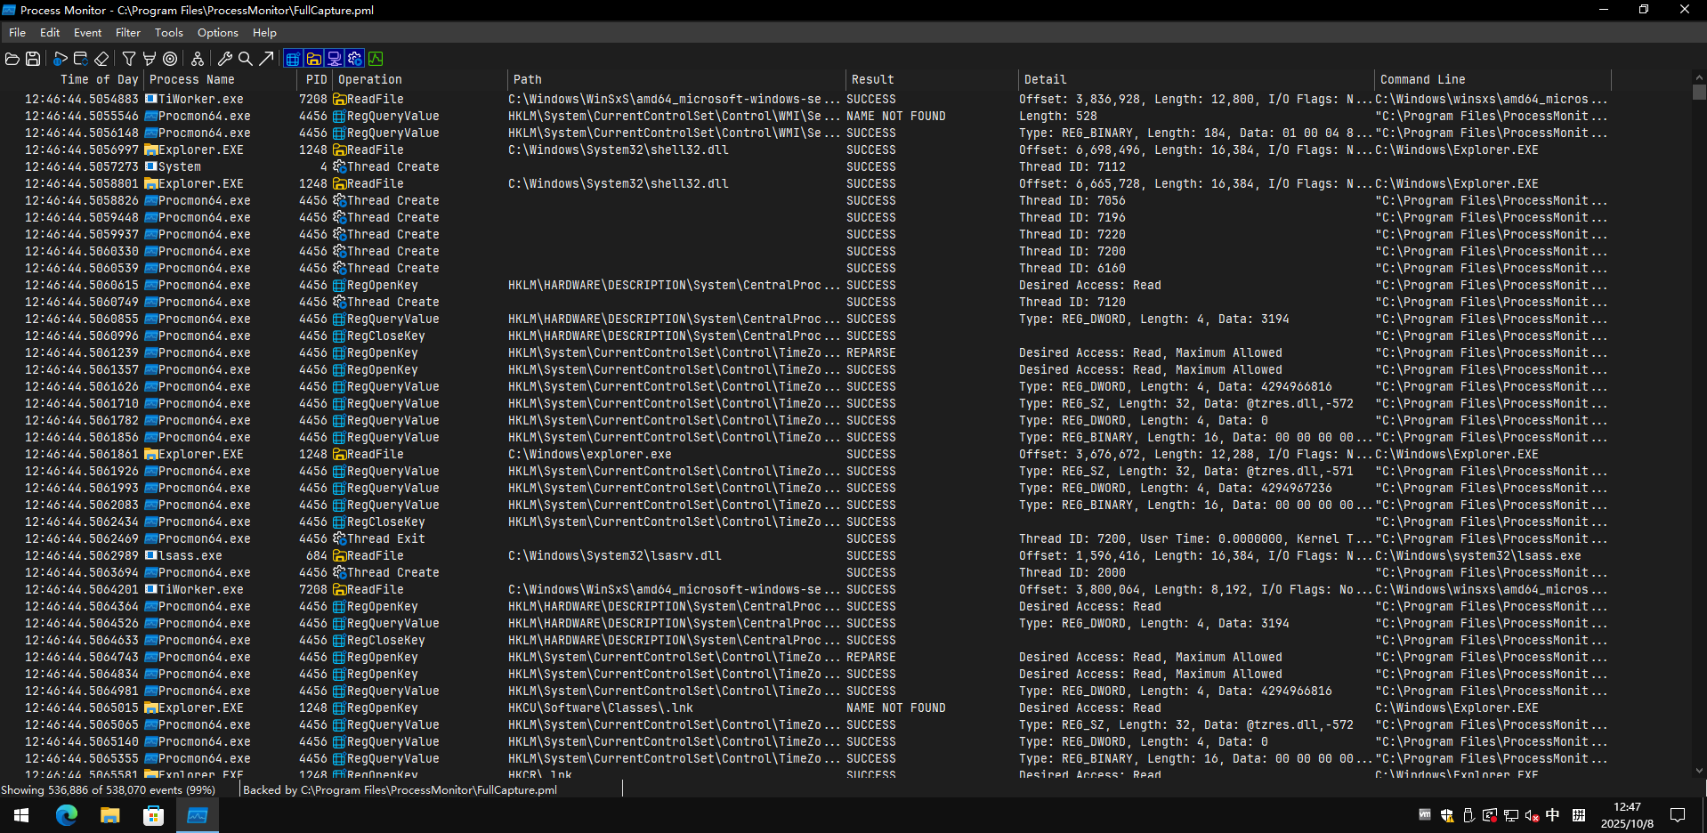The width and height of the screenshot is (1707, 833).
Task: Click the Operation column header
Action: [369, 79]
